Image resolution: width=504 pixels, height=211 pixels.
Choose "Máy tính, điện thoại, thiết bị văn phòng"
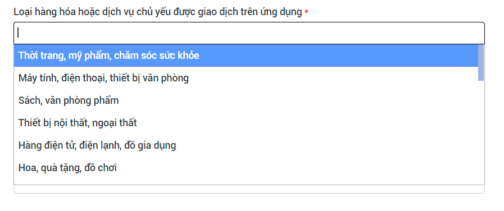tap(246, 78)
